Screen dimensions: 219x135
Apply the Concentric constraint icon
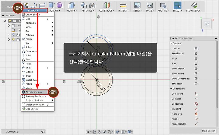(196, 104)
